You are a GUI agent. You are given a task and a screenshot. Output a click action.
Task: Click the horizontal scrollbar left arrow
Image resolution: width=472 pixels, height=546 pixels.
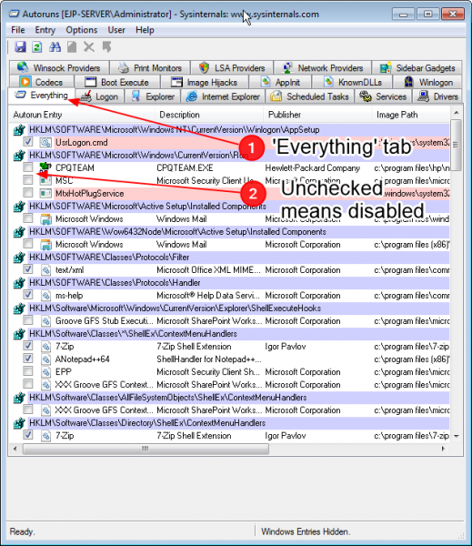(x=15, y=449)
